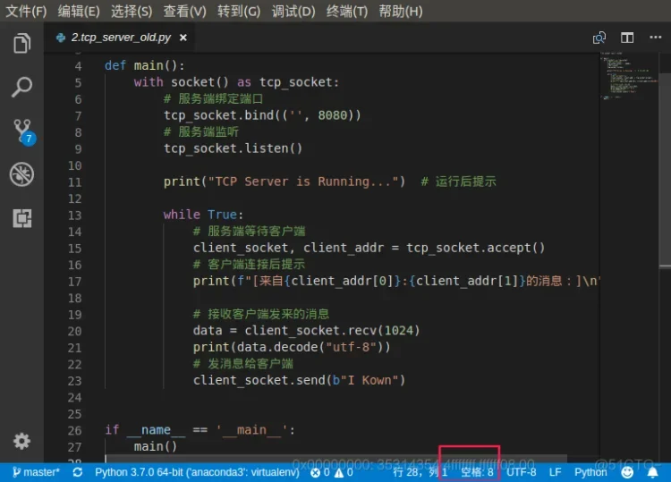Open the 查看(V) menu
Screen dimensions: 671x482
coord(184,11)
